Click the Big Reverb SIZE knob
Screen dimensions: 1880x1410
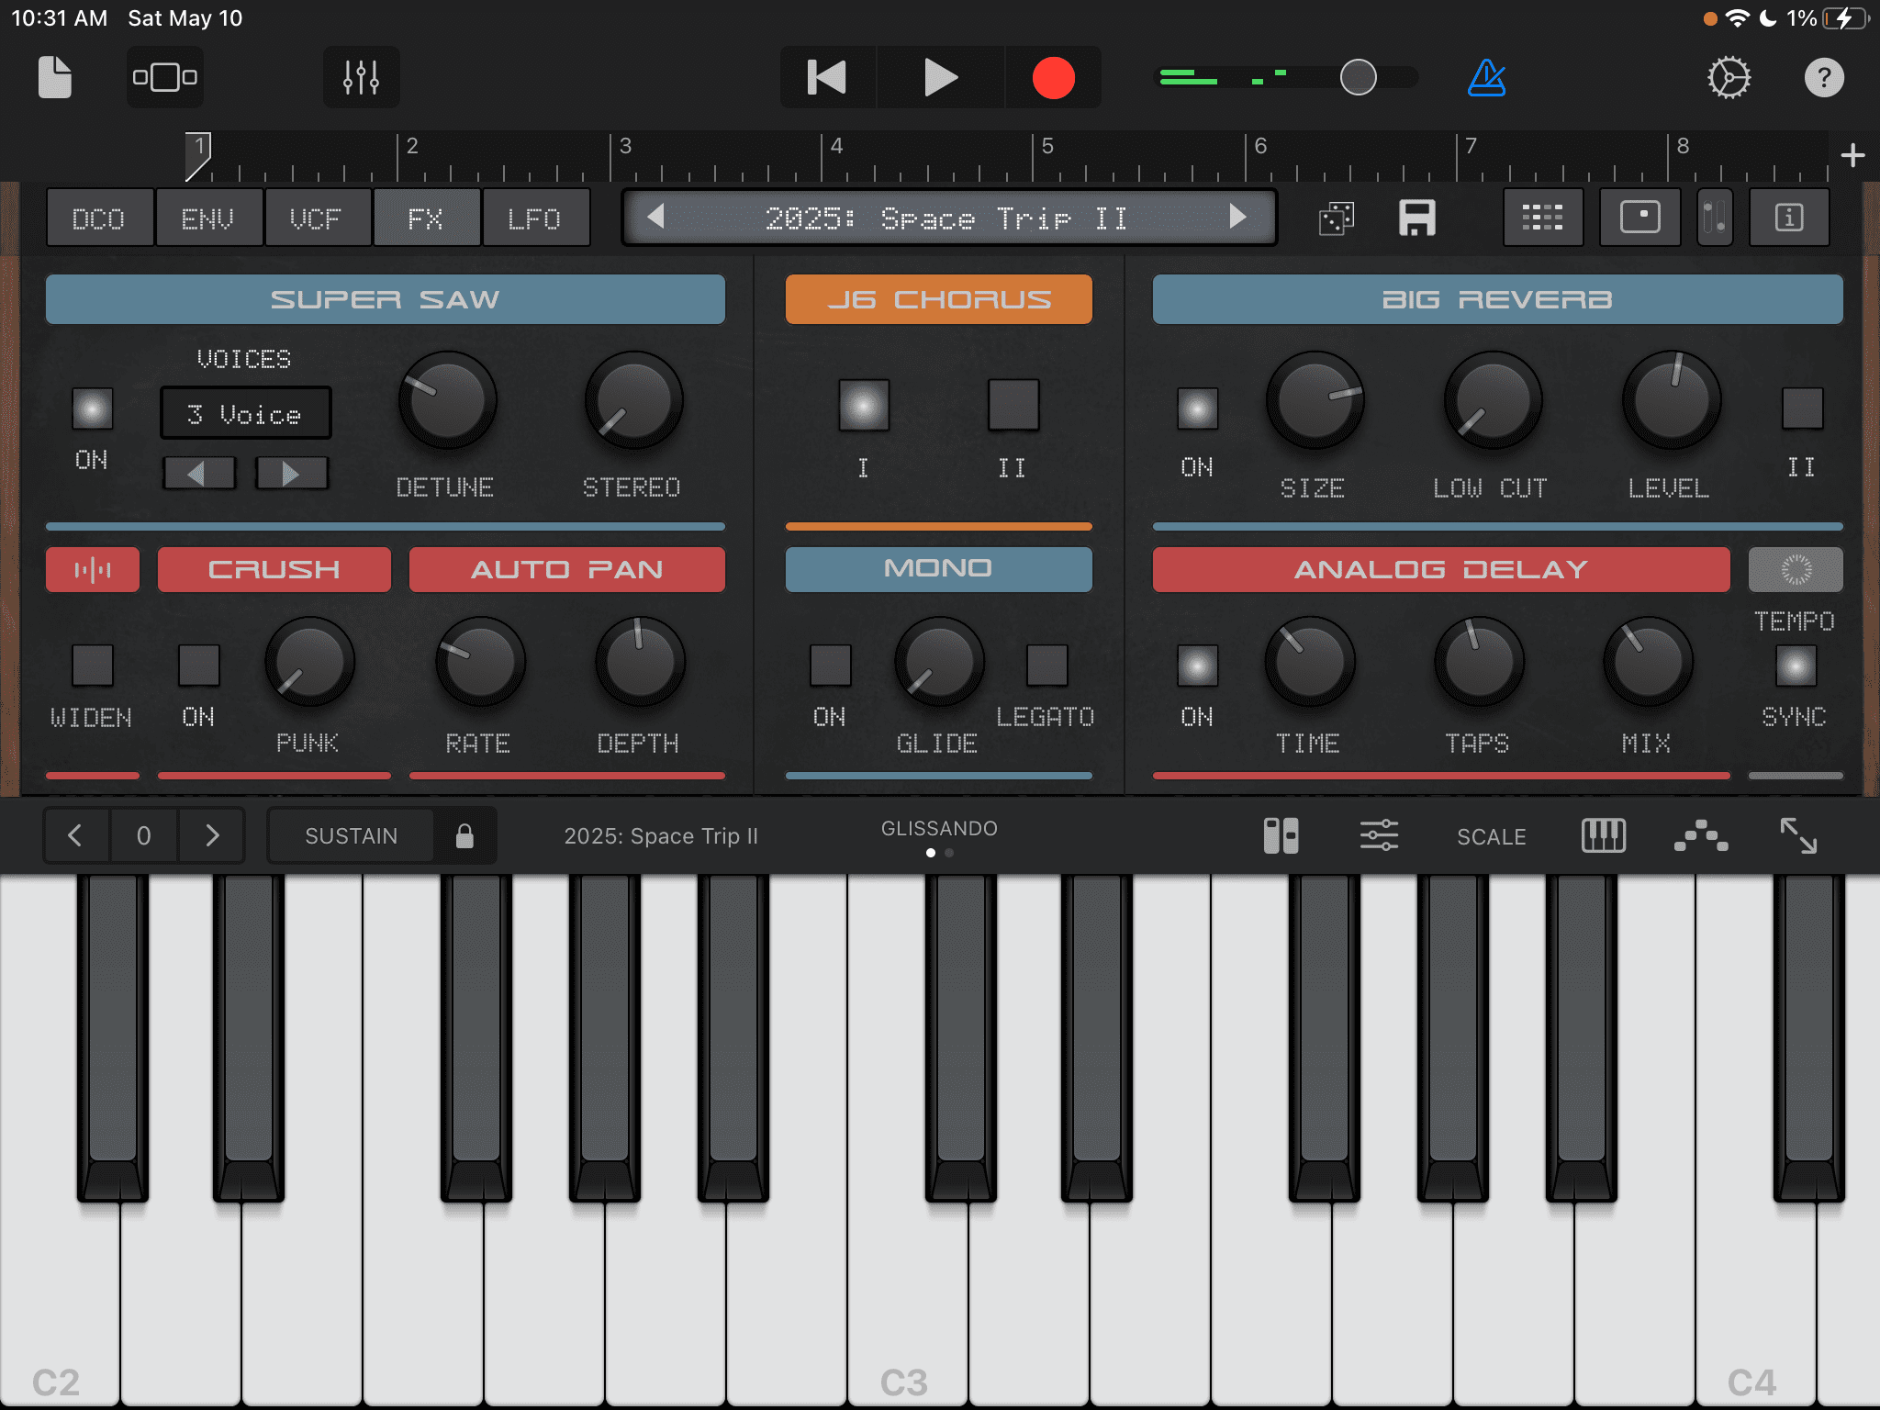tap(1315, 400)
